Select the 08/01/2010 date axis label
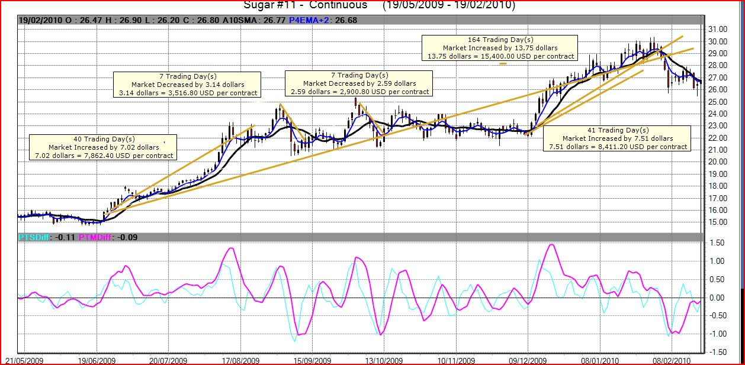The image size is (745, 365). click(600, 360)
